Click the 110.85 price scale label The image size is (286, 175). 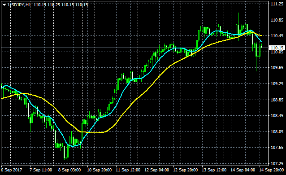coord(277,20)
